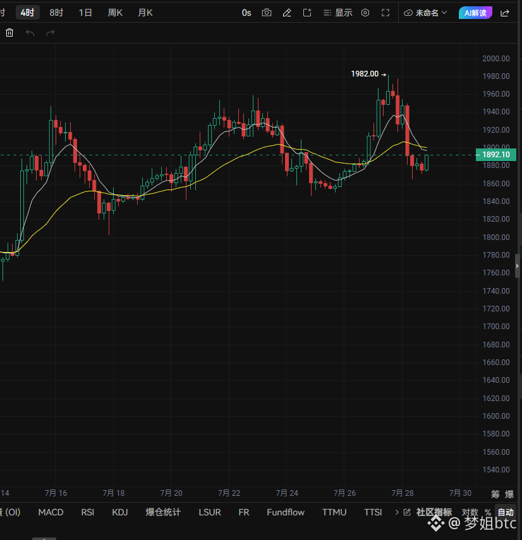Enable the MACD indicator
This screenshot has width=522, height=540.
51,512
